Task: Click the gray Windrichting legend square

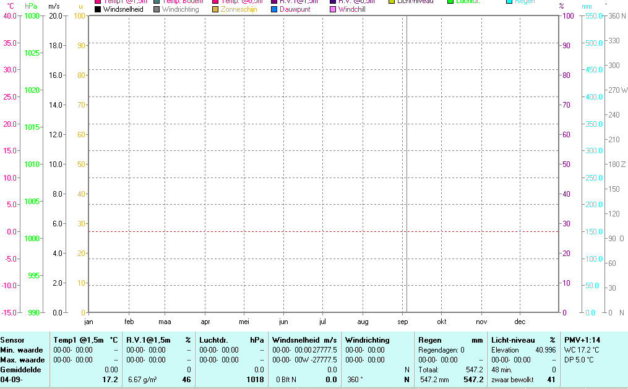Action: [x=157, y=9]
